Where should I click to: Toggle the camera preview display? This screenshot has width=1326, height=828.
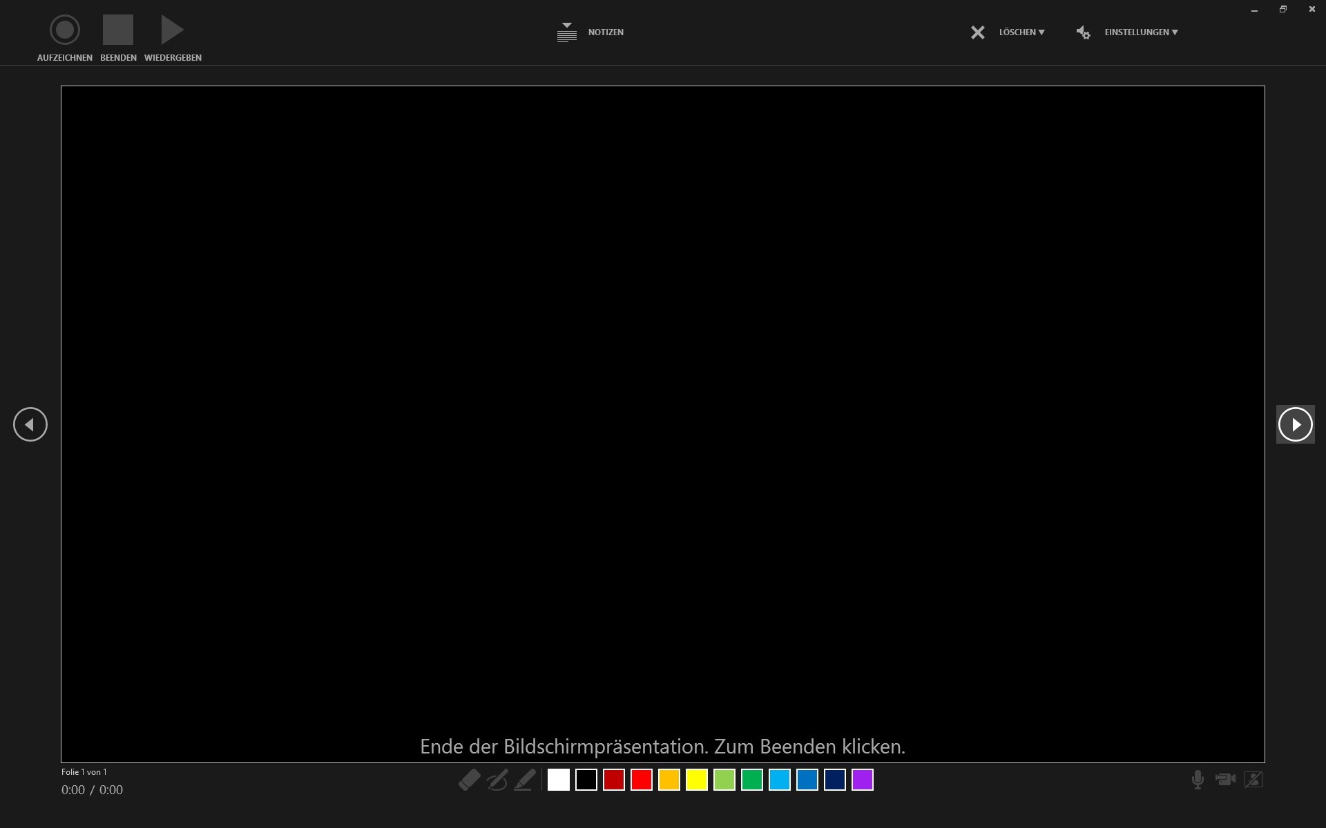coord(1253,780)
